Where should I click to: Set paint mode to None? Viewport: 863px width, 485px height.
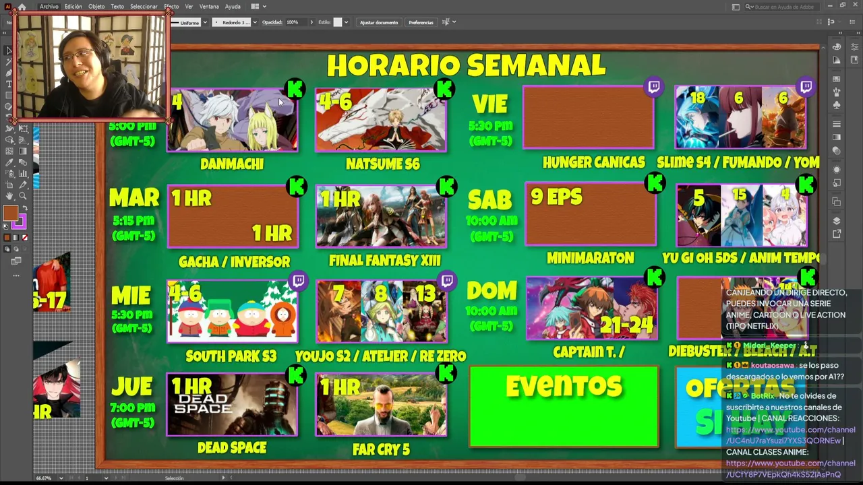25,238
